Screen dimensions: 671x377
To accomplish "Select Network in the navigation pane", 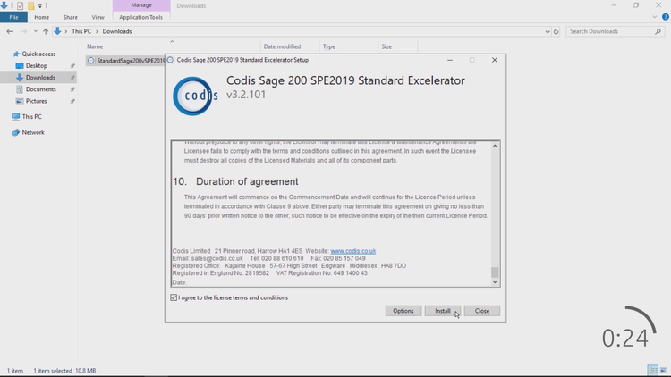I will [x=33, y=132].
